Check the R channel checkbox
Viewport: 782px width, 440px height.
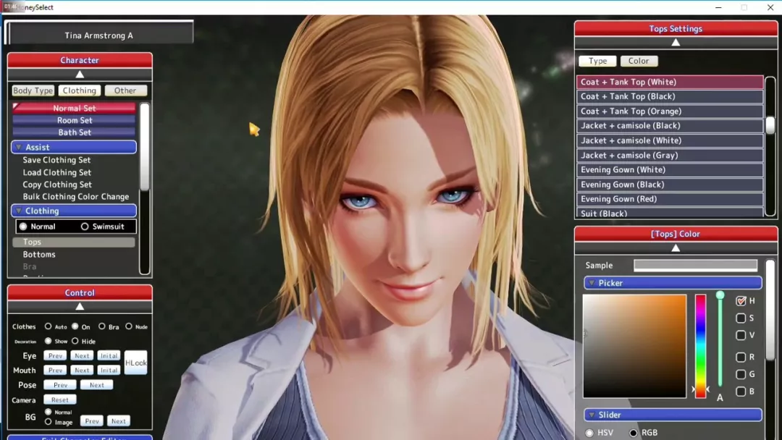point(741,357)
